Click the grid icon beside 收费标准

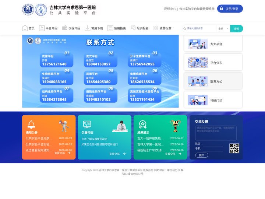pyautogui.click(x=156, y=28)
